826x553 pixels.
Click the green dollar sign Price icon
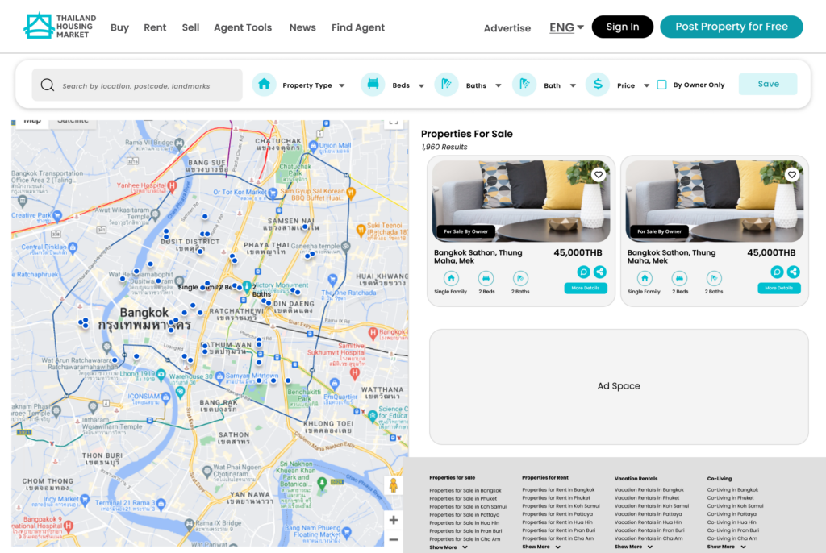(597, 85)
